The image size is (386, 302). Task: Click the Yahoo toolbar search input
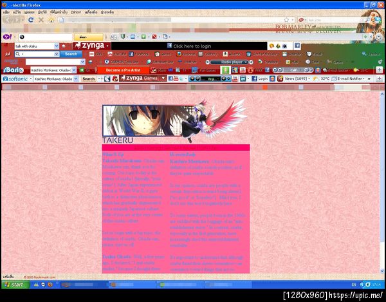[x=45, y=37]
